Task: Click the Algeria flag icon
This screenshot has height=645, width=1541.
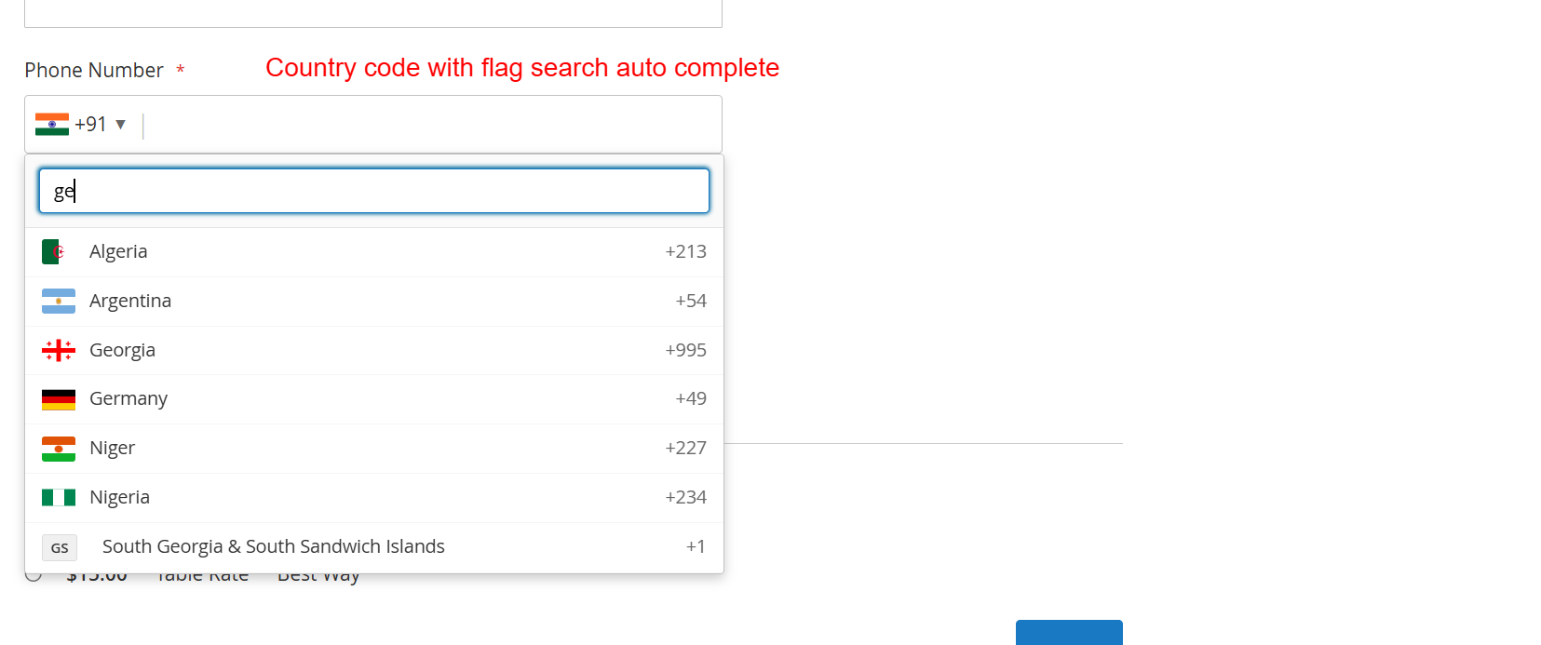Action: 54,252
